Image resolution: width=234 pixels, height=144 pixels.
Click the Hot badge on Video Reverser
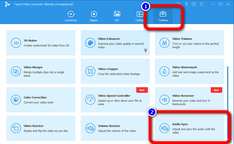point(216,90)
